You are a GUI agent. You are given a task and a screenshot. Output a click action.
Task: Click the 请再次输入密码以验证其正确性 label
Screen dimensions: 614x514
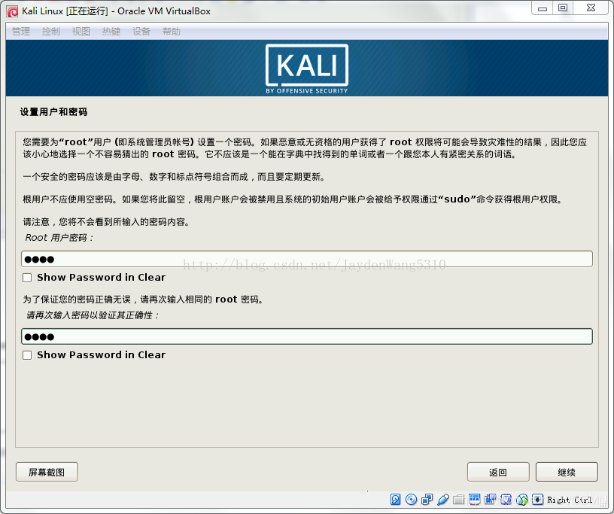click(93, 315)
